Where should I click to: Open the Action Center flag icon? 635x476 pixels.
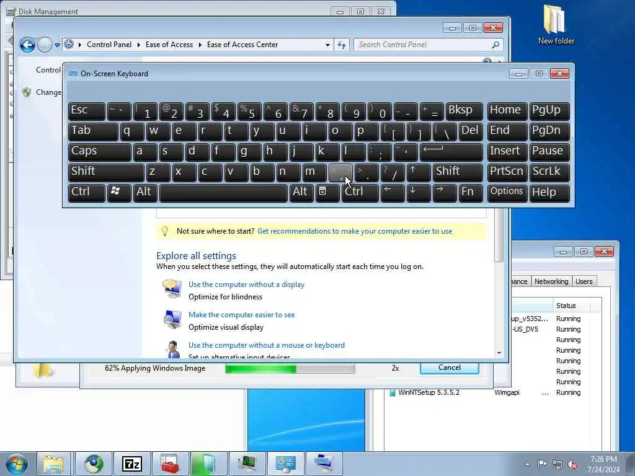point(541,464)
